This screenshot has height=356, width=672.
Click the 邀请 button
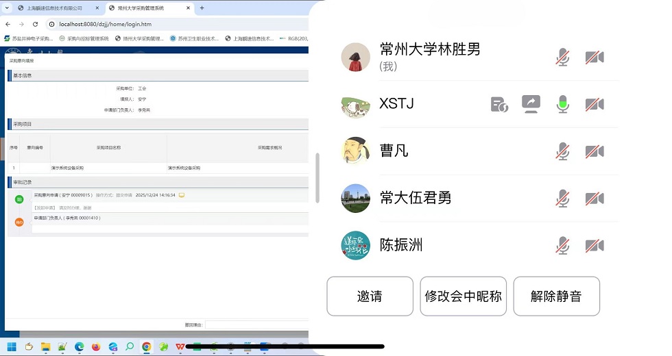click(x=370, y=296)
